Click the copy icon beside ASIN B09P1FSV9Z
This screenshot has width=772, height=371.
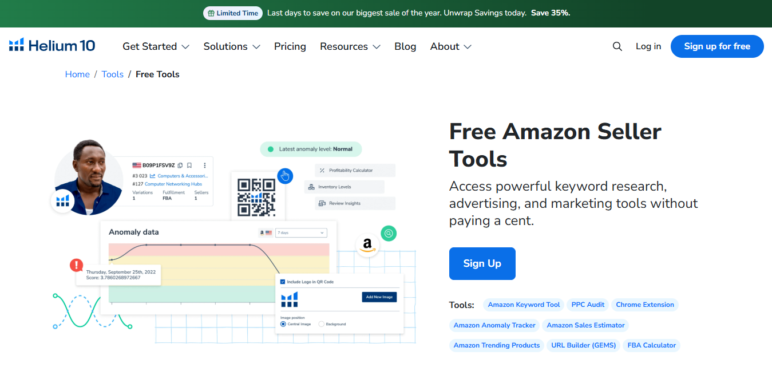pyautogui.click(x=180, y=165)
